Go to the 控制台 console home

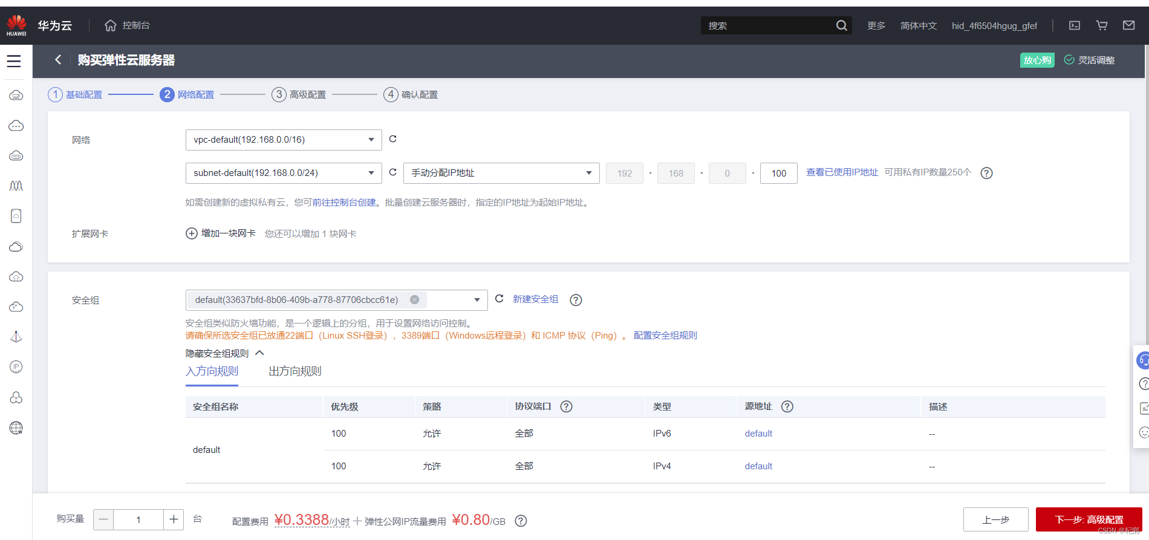click(x=127, y=25)
